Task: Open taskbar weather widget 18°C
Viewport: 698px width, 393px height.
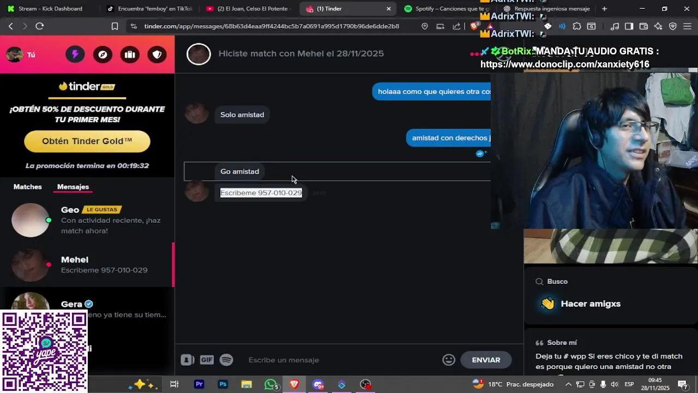Action: pyautogui.click(x=513, y=384)
